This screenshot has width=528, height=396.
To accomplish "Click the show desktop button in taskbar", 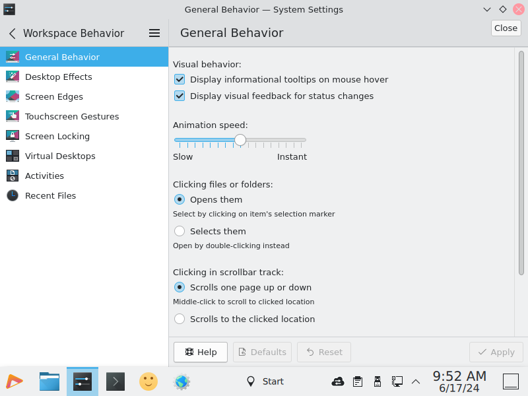I will pos(511,381).
